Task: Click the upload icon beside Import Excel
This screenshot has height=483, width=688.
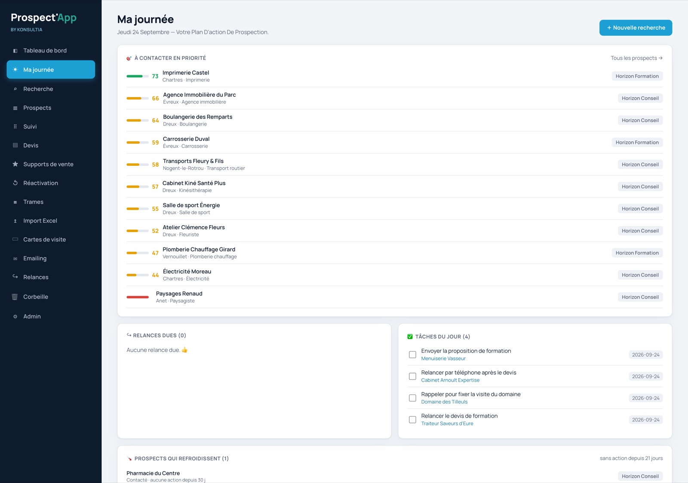Action: pyautogui.click(x=15, y=221)
